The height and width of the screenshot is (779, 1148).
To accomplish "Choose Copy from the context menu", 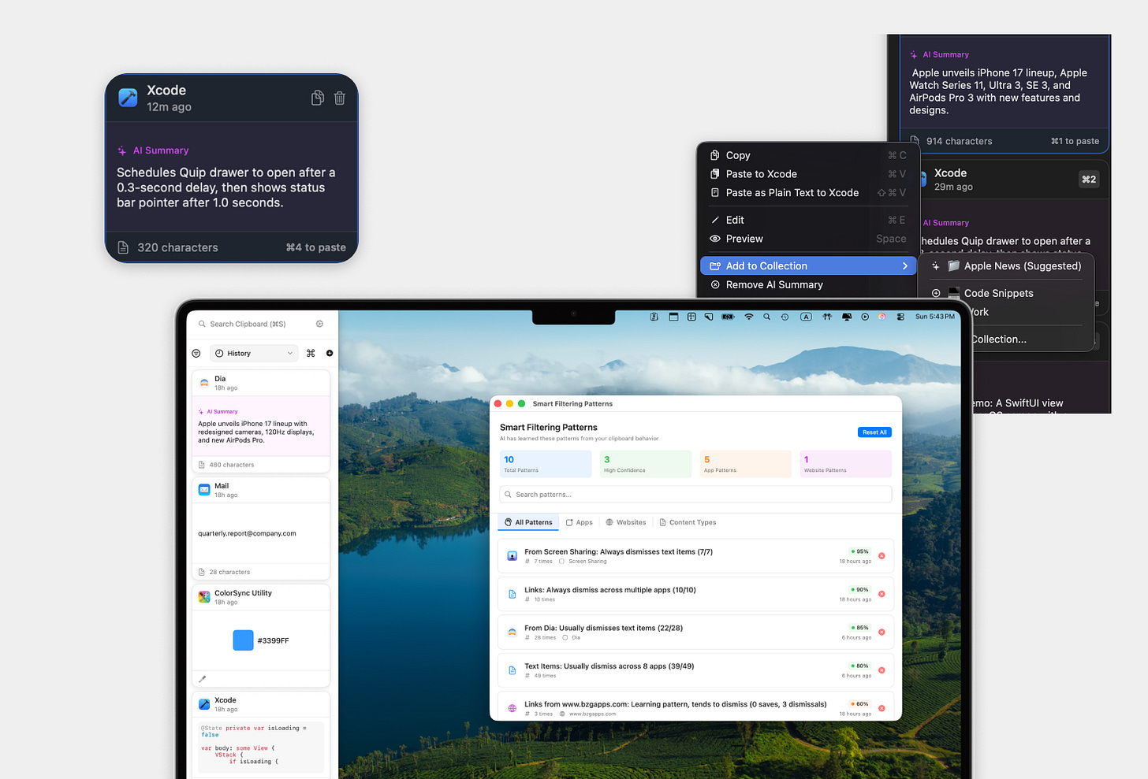I will click(x=808, y=155).
